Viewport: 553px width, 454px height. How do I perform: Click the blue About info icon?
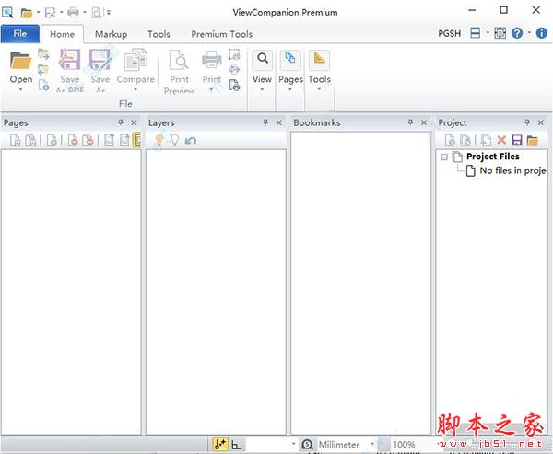point(541,33)
